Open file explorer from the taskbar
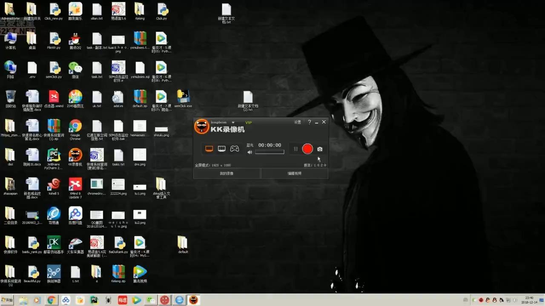 [x=23, y=300]
